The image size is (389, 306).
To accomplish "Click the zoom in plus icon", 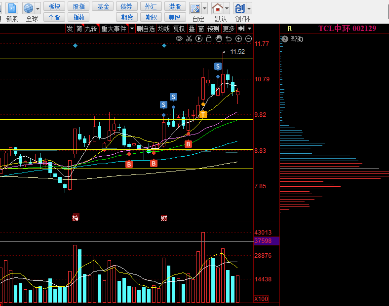I will 238,38.
